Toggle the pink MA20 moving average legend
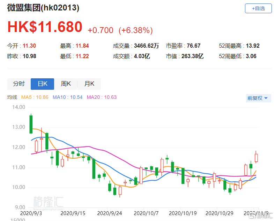 coord(102,97)
